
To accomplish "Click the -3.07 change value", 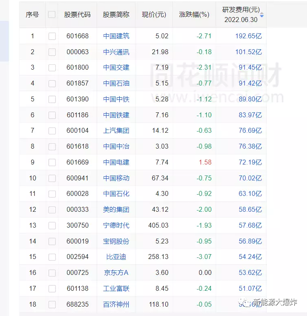I will coord(204,257).
